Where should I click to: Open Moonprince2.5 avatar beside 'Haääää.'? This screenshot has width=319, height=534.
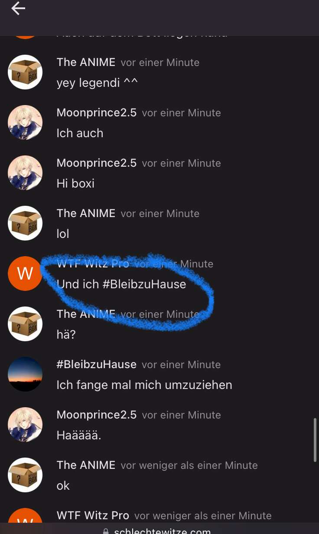click(25, 425)
